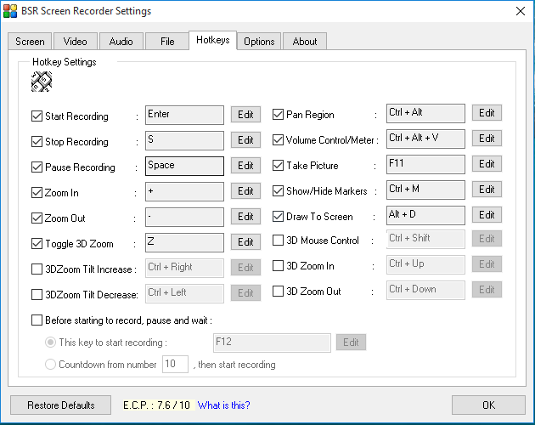Focus the Take Picture field showing F11
This screenshot has height=425, width=535.
(x=425, y=164)
